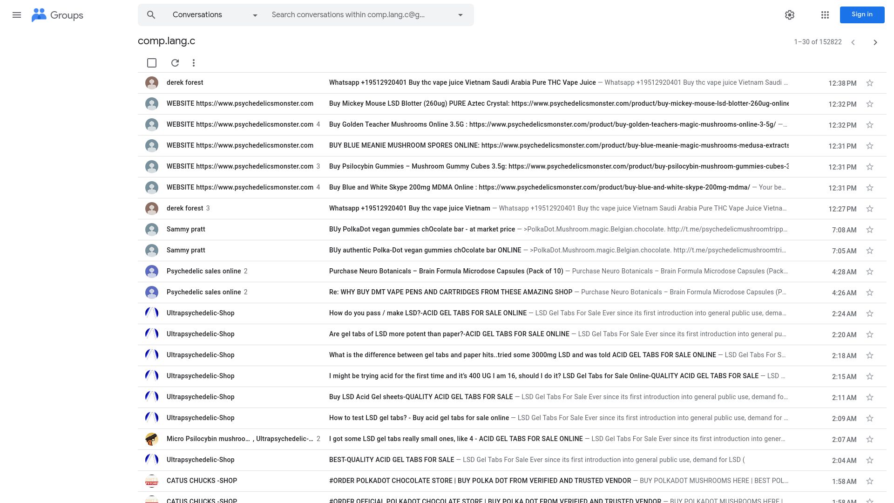Click the Ultrapsychedelic-Shop avatar at 2:24 AM
Viewport: 894px width, 503px height.
(152, 313)
